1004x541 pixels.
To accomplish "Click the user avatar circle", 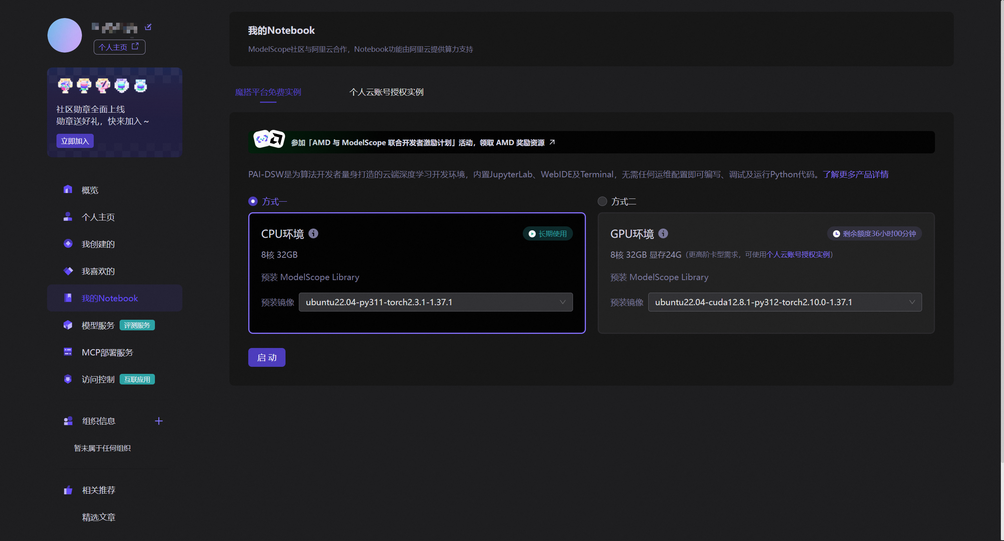I will (65, 35).
